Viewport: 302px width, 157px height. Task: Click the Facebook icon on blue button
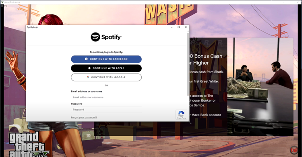(86, 59)
